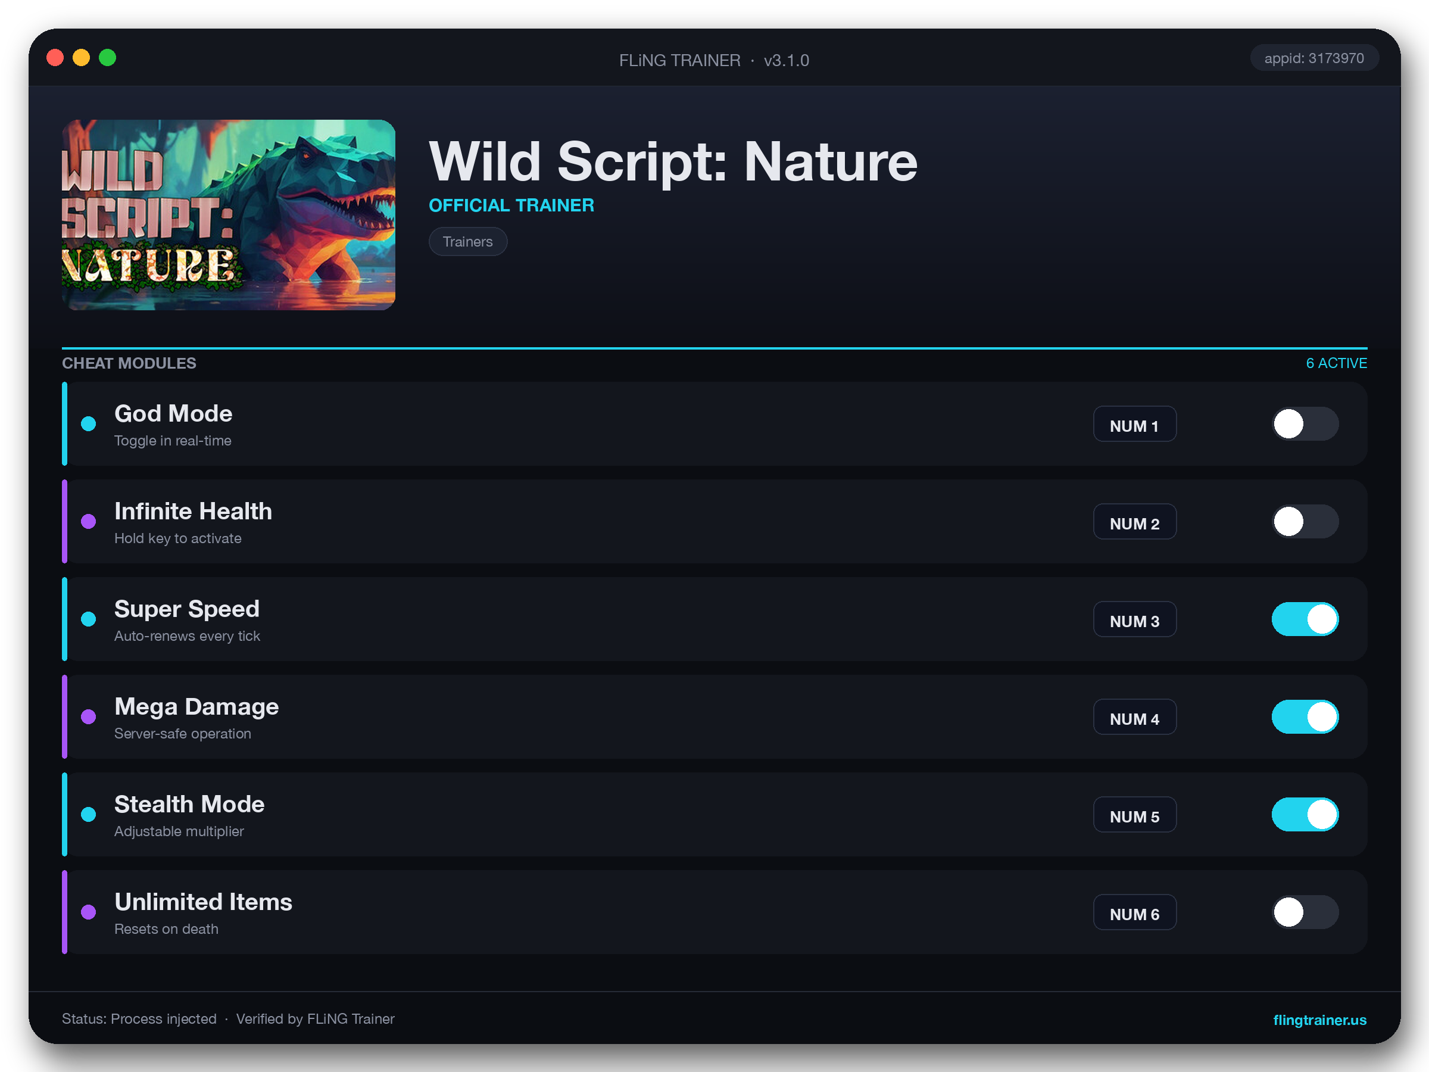This screenshot has height=1072, width=1429.
Task: Click the appid: 3173970 badge
Action: pos(1313,58)
